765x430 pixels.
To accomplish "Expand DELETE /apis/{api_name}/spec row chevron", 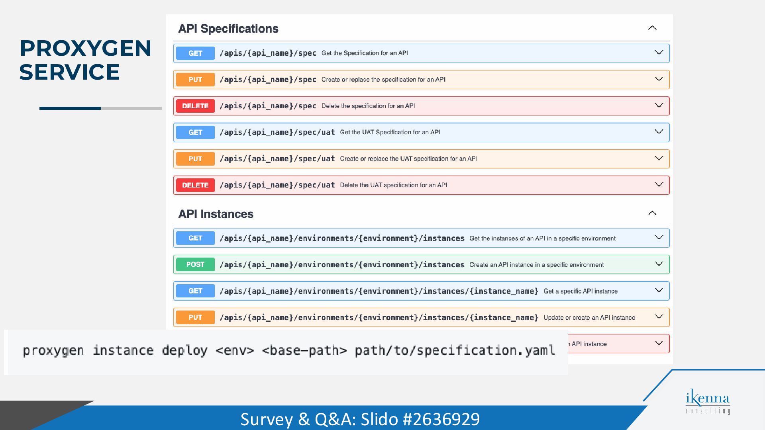I will click(x=659, y=106).
